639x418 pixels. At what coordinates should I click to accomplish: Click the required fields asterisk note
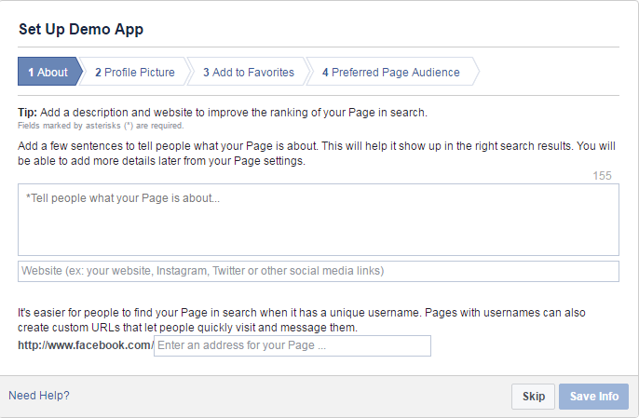tap(101, 126)
